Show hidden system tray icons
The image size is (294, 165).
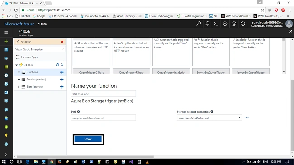243,162
